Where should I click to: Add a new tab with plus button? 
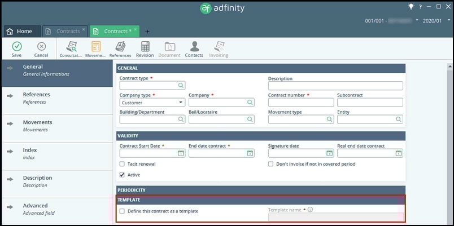click(x=147, y=32)
